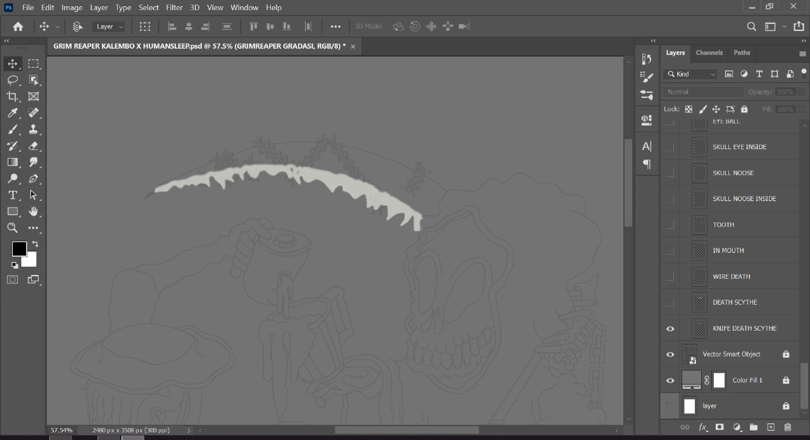Swap foreground and background colors
Image resolution: width=810 pixels, height=440 pixels.
(x=35, y=244)
